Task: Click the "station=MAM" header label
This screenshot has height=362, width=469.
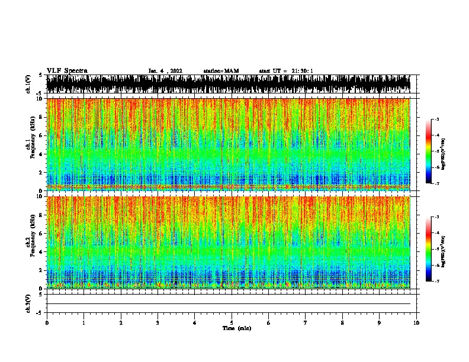Action: pos(221,71)
